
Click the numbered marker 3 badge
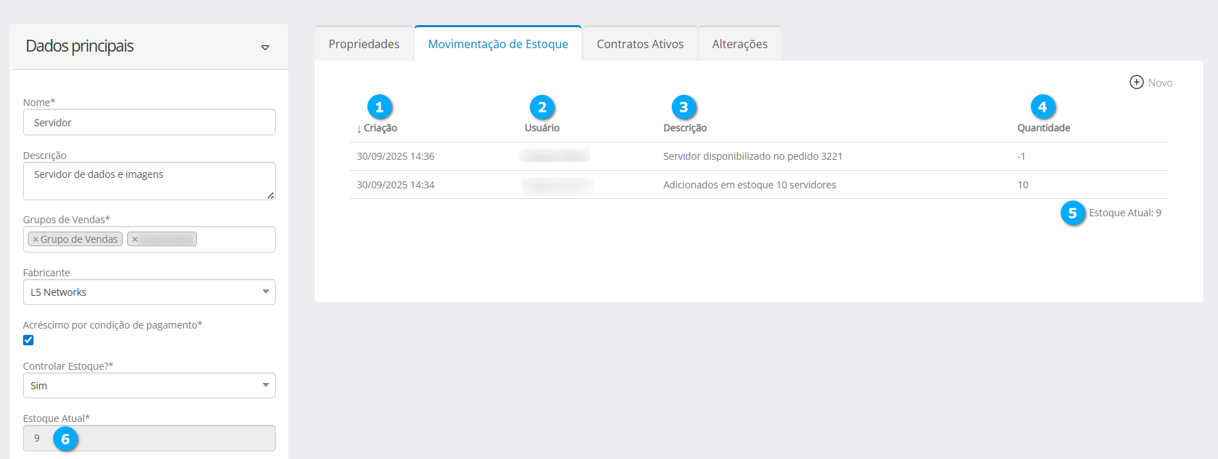(684, 107)
